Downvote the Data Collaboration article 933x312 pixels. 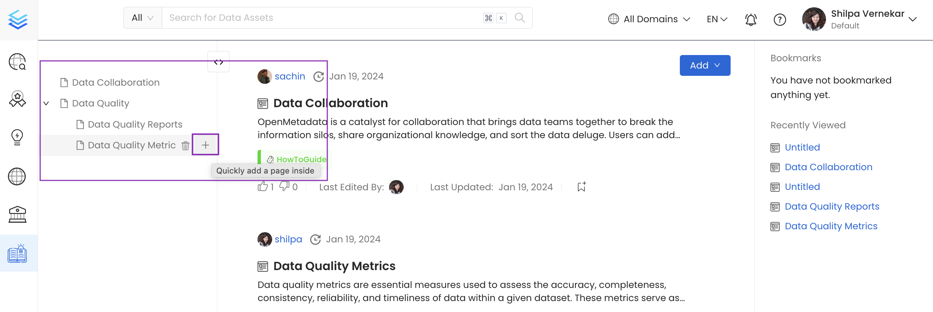285,187
